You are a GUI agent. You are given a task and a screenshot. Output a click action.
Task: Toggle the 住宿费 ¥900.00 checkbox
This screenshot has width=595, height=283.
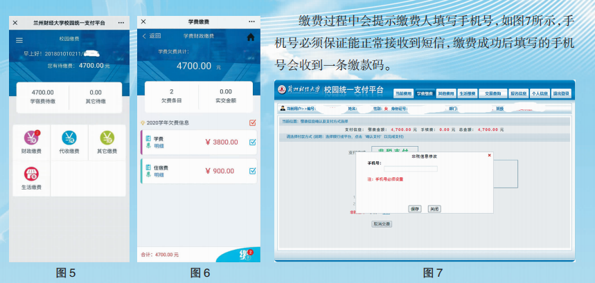point(252,171)
